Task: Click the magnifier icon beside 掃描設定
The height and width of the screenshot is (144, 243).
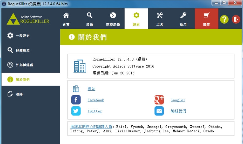Action: click(10, 50)
